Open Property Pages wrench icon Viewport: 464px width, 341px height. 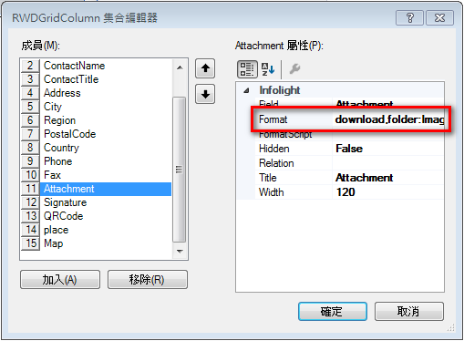(294, 69)
